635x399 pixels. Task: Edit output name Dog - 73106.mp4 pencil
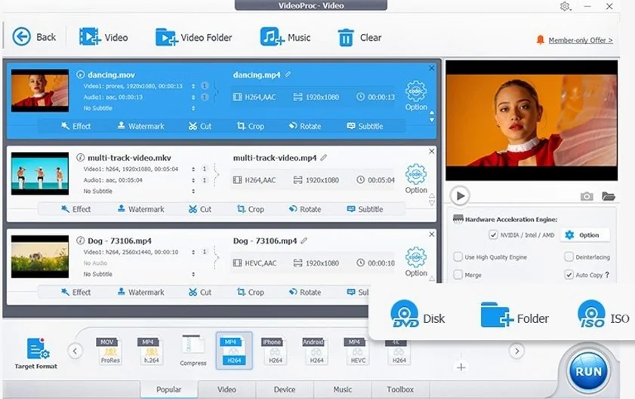tap(304, 241)
